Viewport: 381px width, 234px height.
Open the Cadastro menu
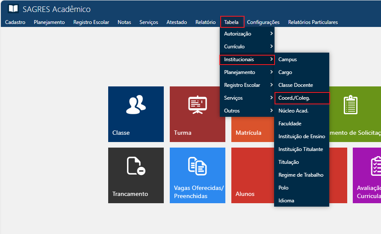click(x=15, y=22)
